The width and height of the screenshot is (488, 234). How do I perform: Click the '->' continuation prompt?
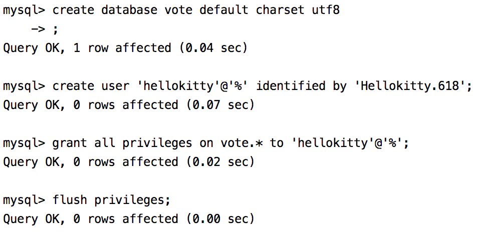38,29
